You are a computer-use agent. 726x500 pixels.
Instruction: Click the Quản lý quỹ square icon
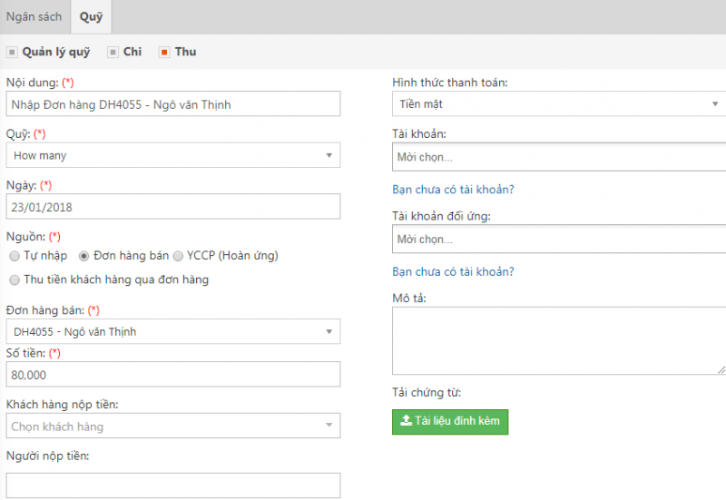click(x=12, y=53)
